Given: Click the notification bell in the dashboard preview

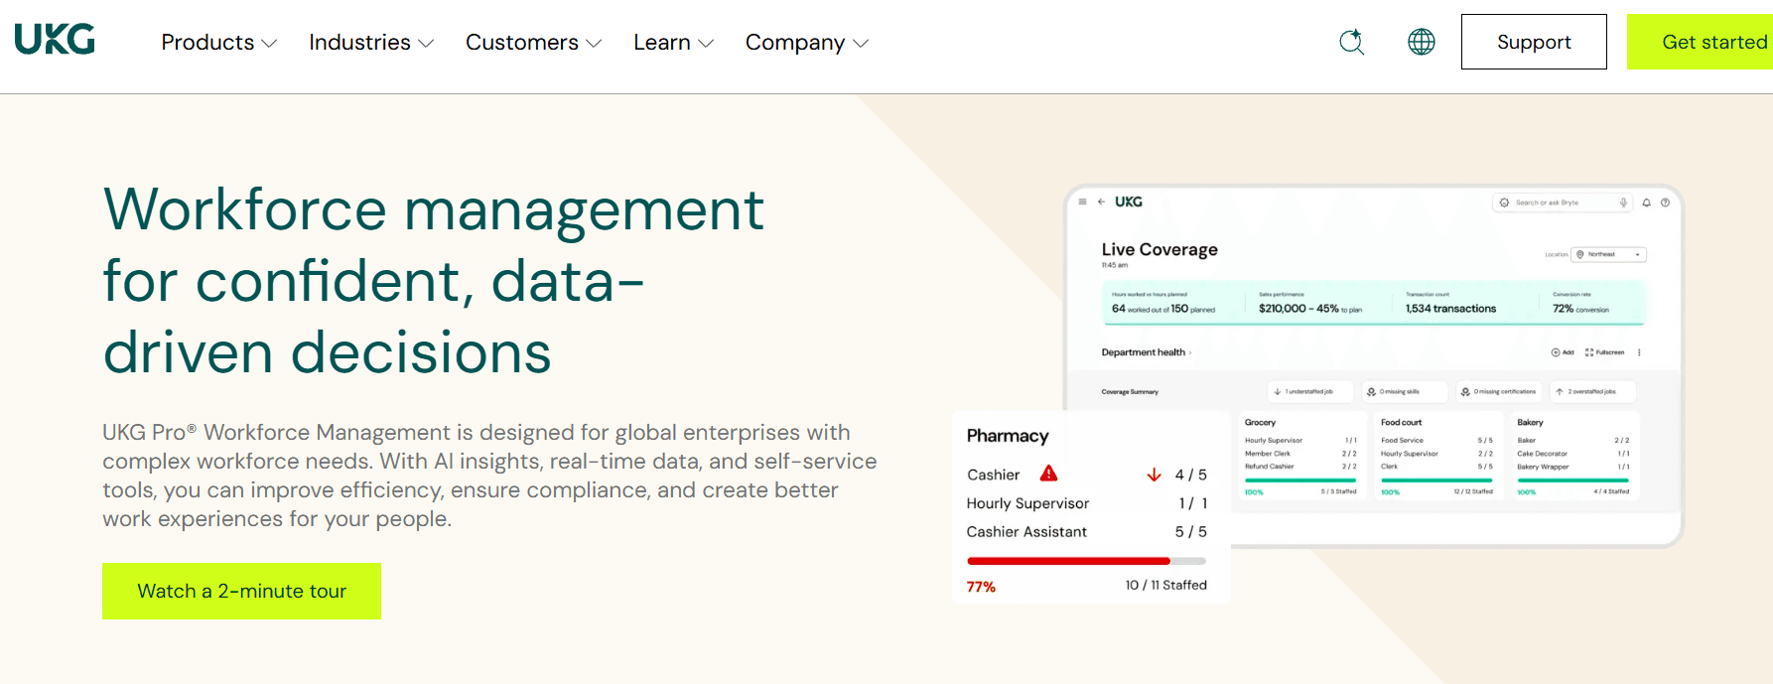Looking at the screenshot, I should pos(1647,203).
